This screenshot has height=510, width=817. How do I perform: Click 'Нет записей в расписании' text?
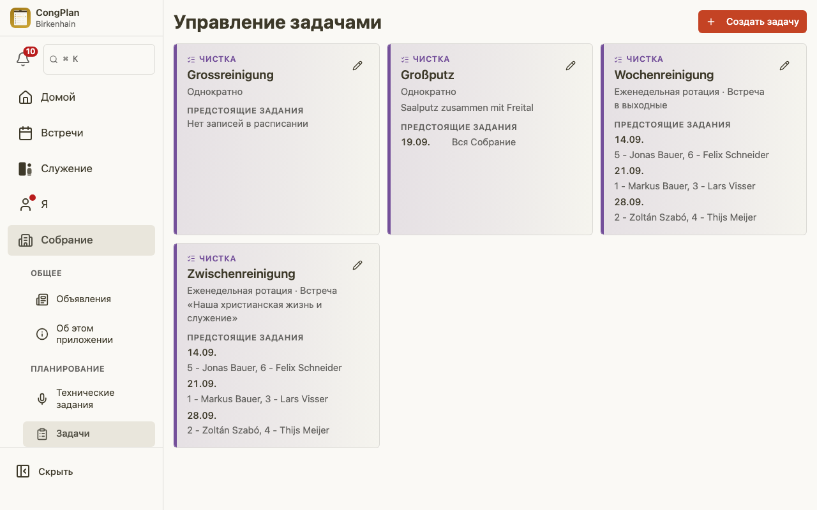point(248,124)
